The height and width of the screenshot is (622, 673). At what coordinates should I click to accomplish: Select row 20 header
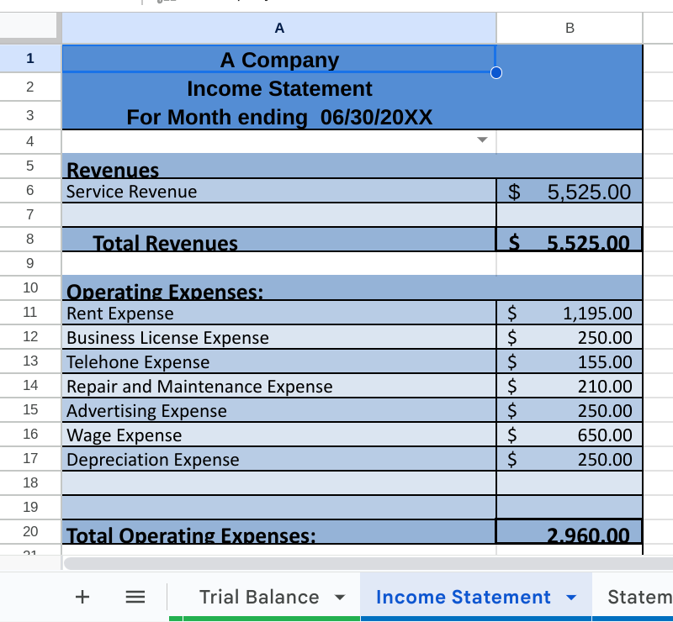[30, 531]
